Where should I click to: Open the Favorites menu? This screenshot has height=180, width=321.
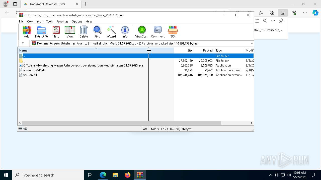(x=62, y=21)
